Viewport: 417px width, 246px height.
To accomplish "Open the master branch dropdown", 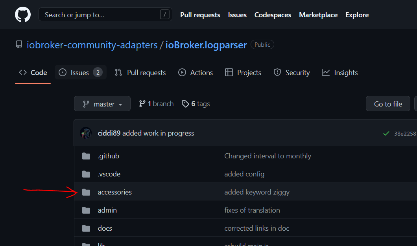I will (x=102, y=104).
